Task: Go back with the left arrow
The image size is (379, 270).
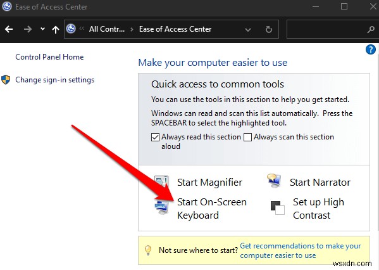Action: coord(9,29)
